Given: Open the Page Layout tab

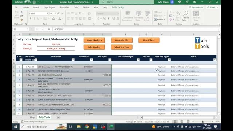Looking at the screenshot, I should [x=50, y=7].
